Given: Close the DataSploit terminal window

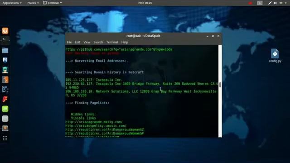Looking at the screenshot, I should point(218,36).
